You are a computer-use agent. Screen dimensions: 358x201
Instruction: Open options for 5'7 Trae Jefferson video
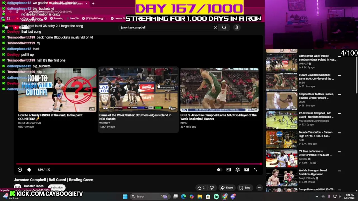[339, 152]
